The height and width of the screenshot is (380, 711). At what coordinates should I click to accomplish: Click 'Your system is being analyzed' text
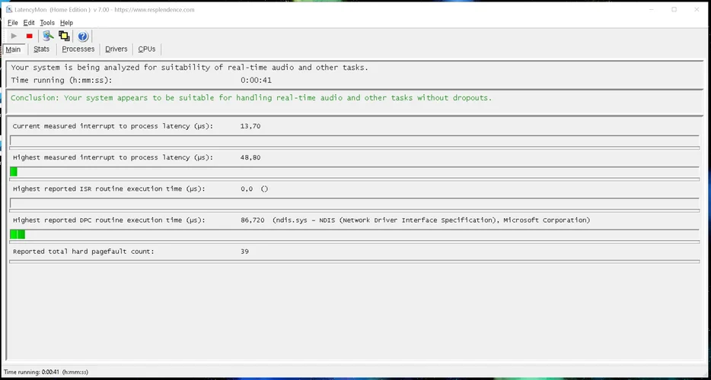pyautogui.click(x=190, y=68)
